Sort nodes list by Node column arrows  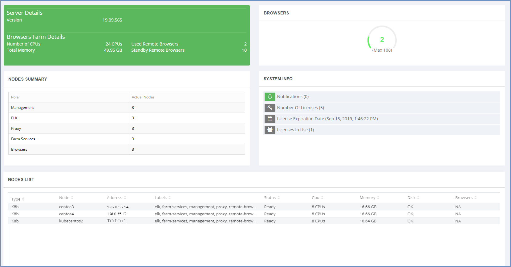72,198
